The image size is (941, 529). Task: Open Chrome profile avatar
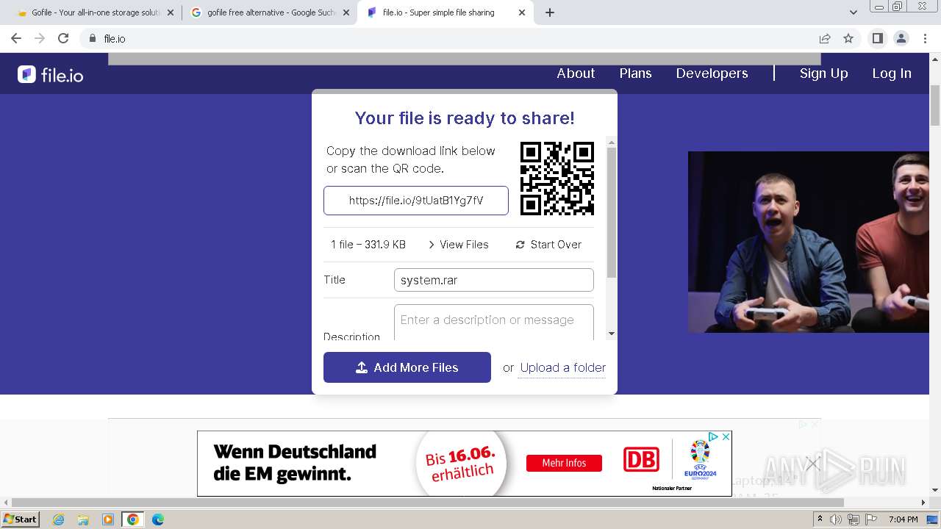click(x=901, y=38)
